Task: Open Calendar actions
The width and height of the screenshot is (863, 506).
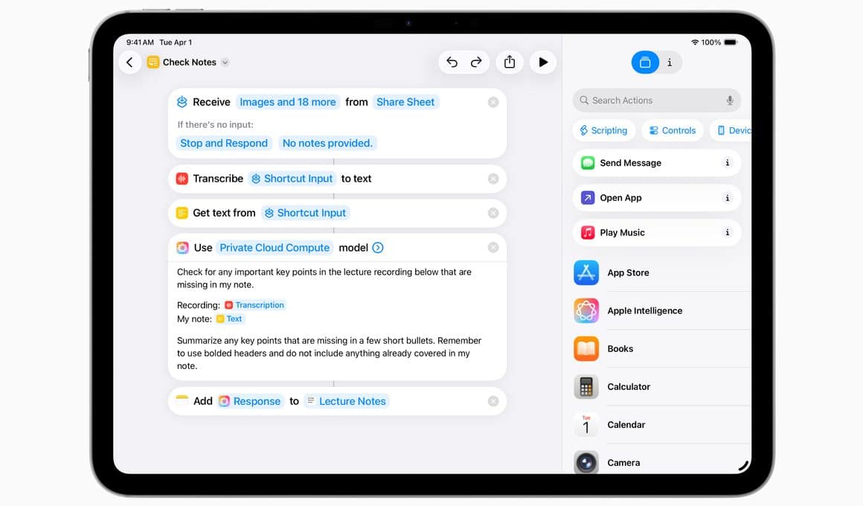Action: point(662,424)
